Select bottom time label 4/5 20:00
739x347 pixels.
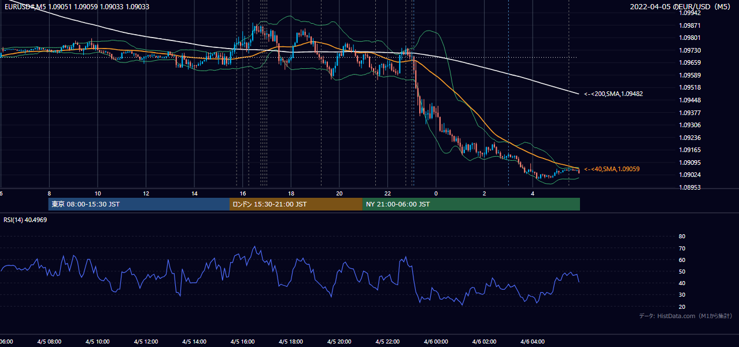tap(339, 342)
